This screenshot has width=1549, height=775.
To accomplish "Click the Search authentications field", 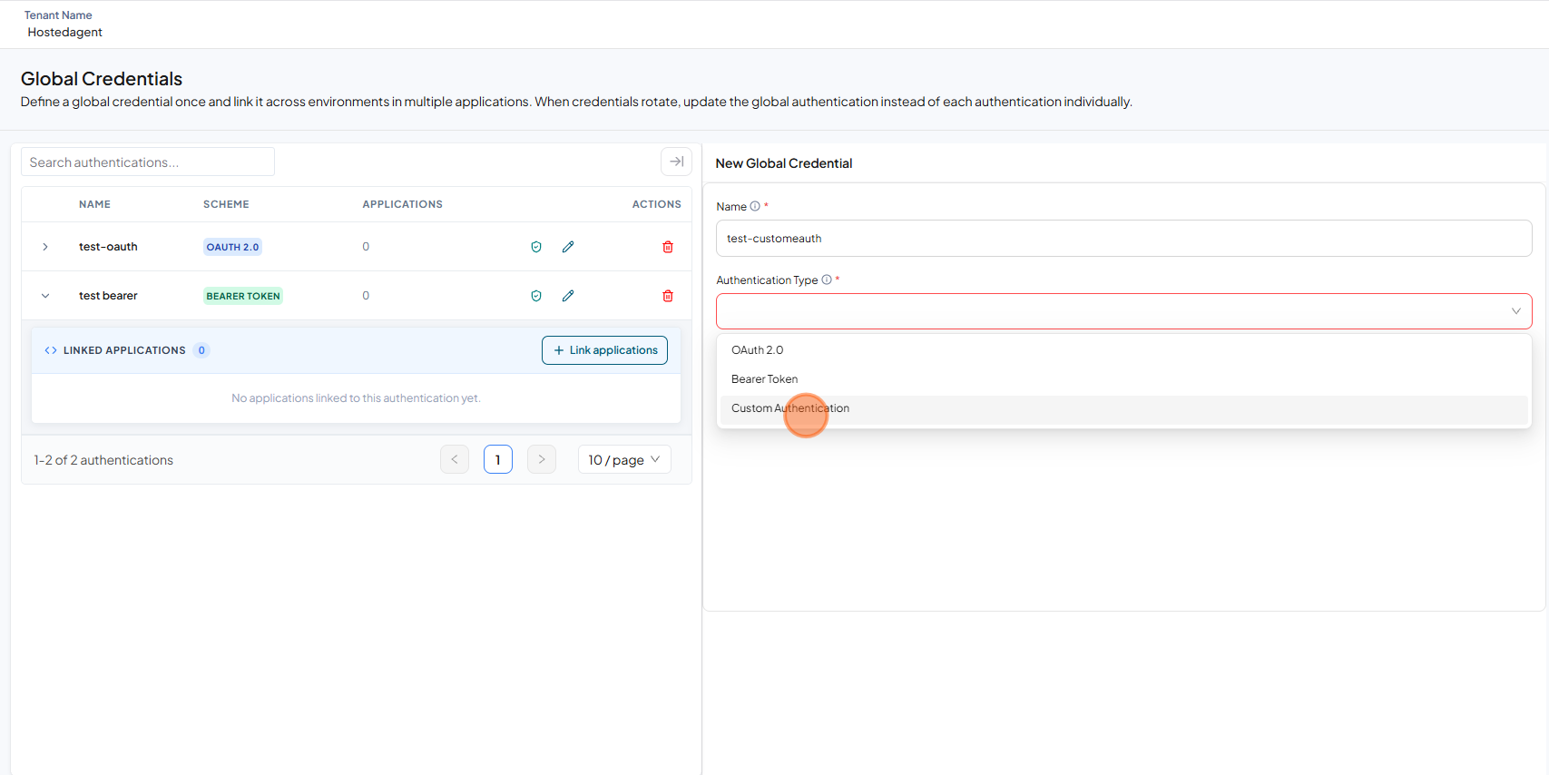I will click(x=148, y=162).
